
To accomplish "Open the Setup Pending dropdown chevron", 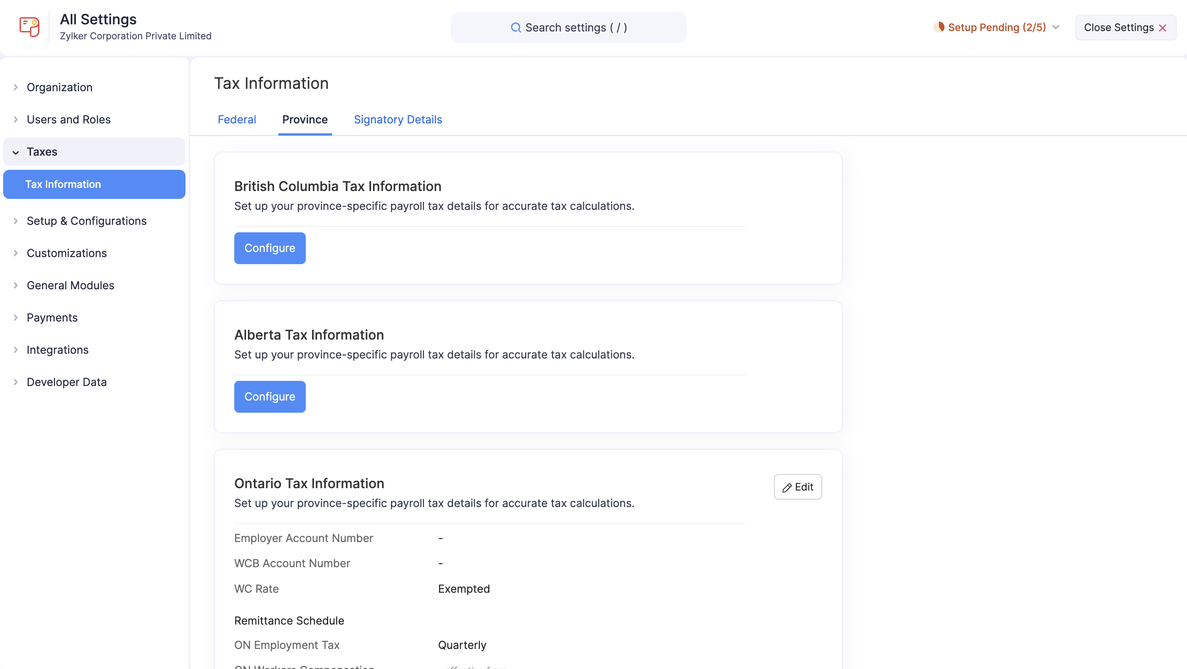I will coord(1056,27).
